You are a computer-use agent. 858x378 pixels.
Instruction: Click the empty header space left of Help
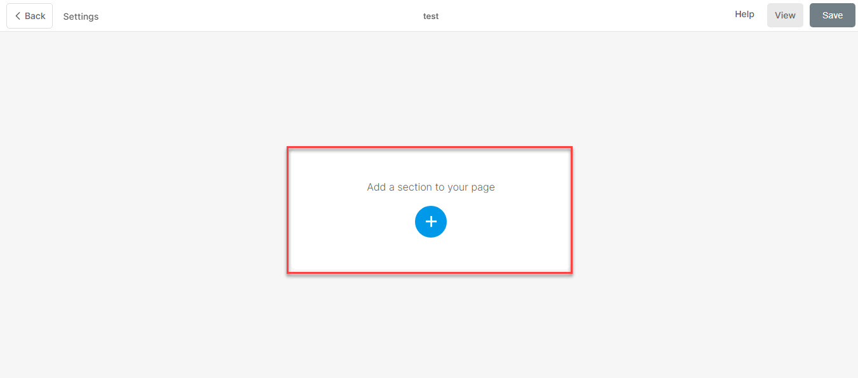[585, 16]
